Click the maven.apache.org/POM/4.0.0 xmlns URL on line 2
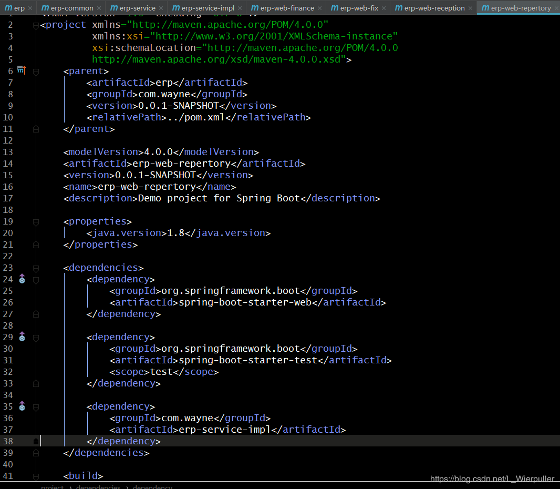 tap(227, 24)
